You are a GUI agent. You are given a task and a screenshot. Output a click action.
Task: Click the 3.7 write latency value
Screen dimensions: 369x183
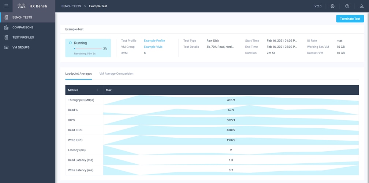click(x=231, y=170)
